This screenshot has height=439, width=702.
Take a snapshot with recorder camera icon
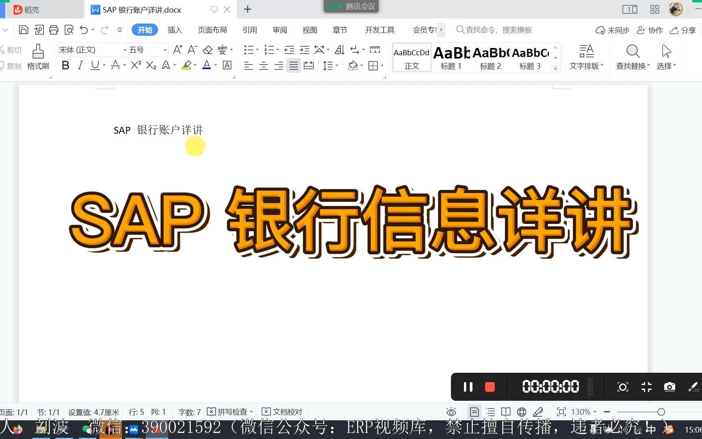coord(669,387)
